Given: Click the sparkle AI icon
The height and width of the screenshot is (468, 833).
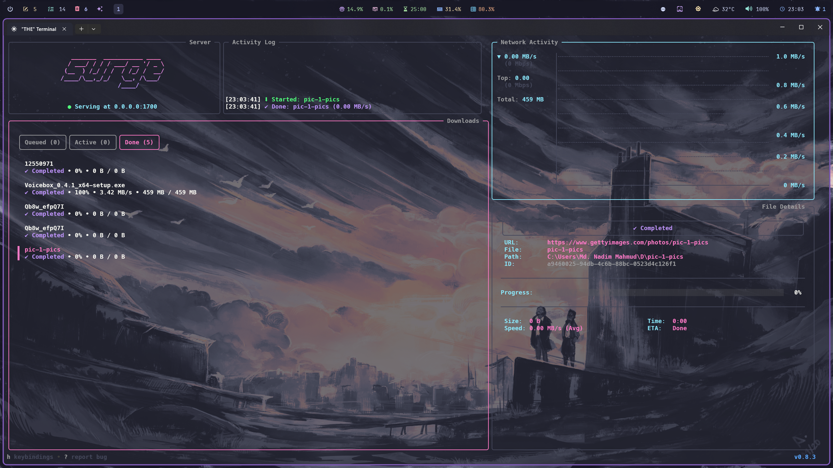Looking at the screenshot, I should [100, 9].
